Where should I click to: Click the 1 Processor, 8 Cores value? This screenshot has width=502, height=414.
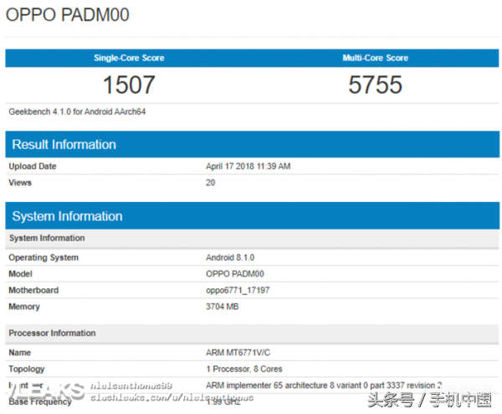244,369
